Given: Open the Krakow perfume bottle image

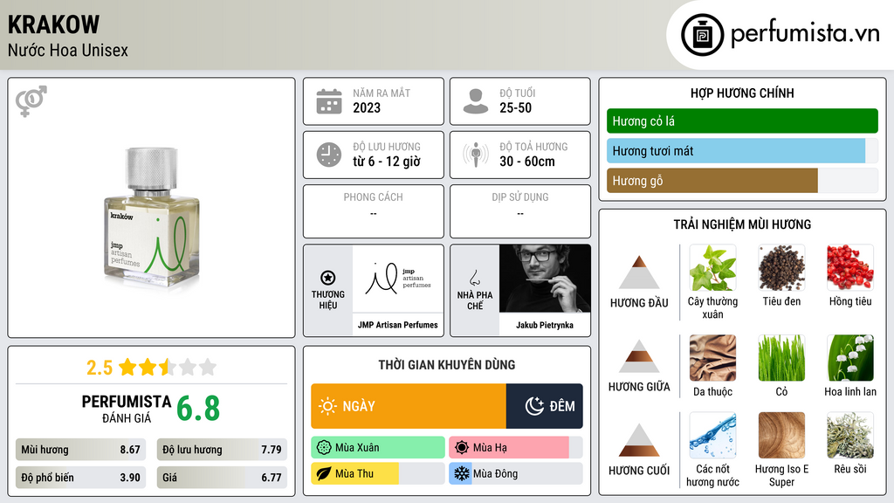Looking at the screenshot, I should (x=152, y=217).
